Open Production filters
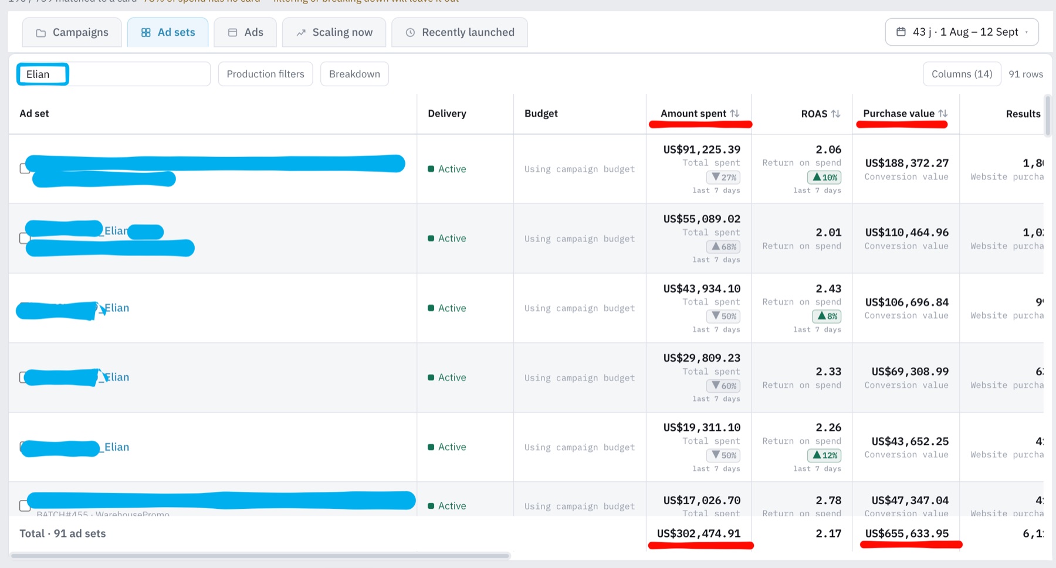Image resolution: width=1056 pixels, height=568 pixels. (x=265, y=74)
